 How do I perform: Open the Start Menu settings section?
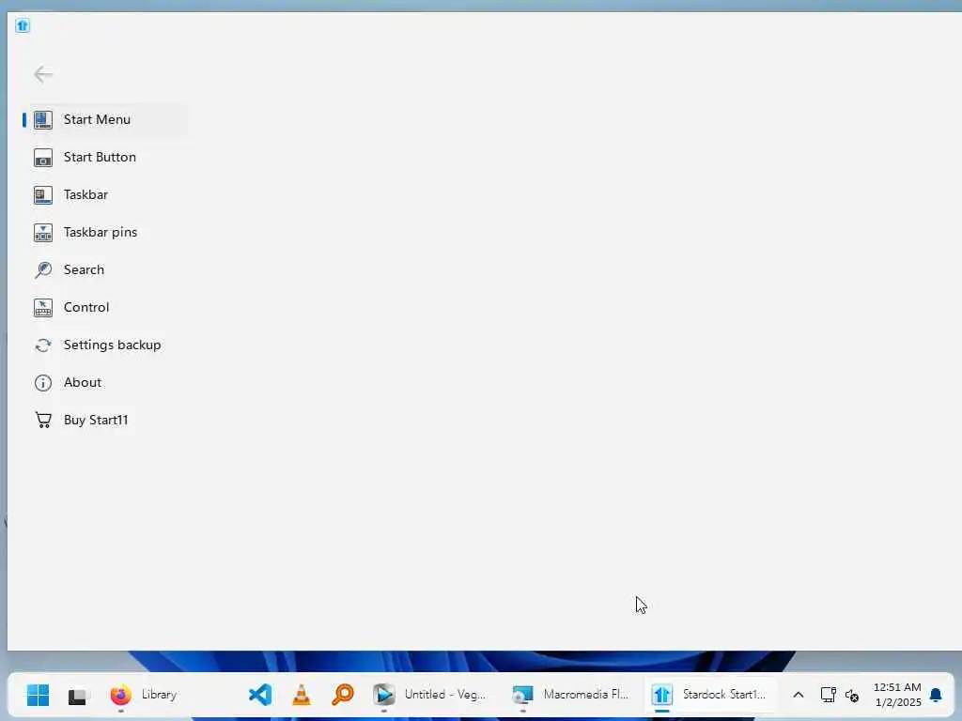click(x=105, y=119)
